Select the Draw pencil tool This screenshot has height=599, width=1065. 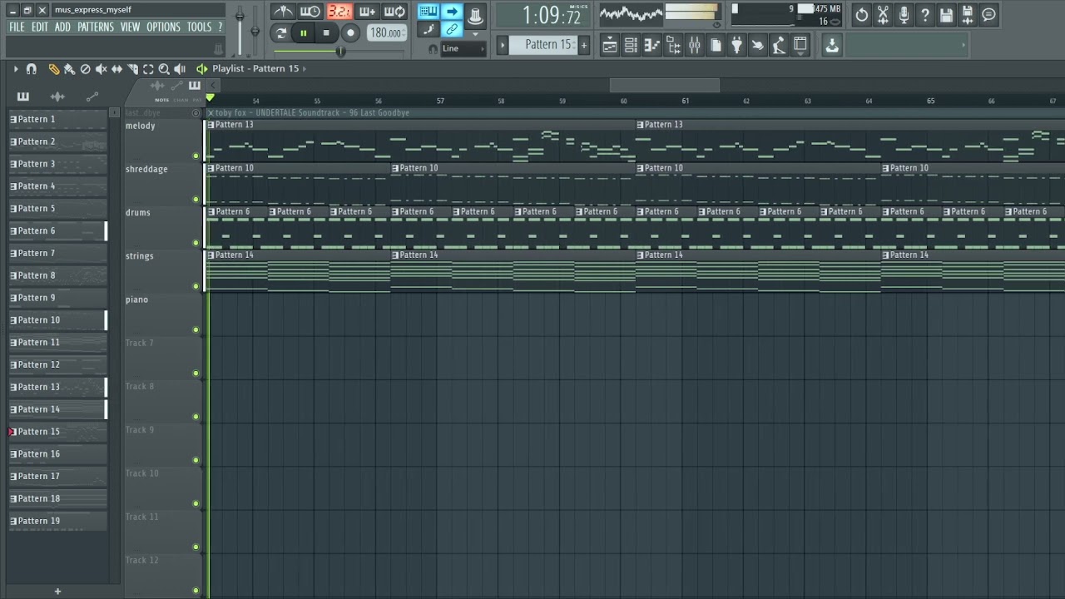(x=54, y=69)
